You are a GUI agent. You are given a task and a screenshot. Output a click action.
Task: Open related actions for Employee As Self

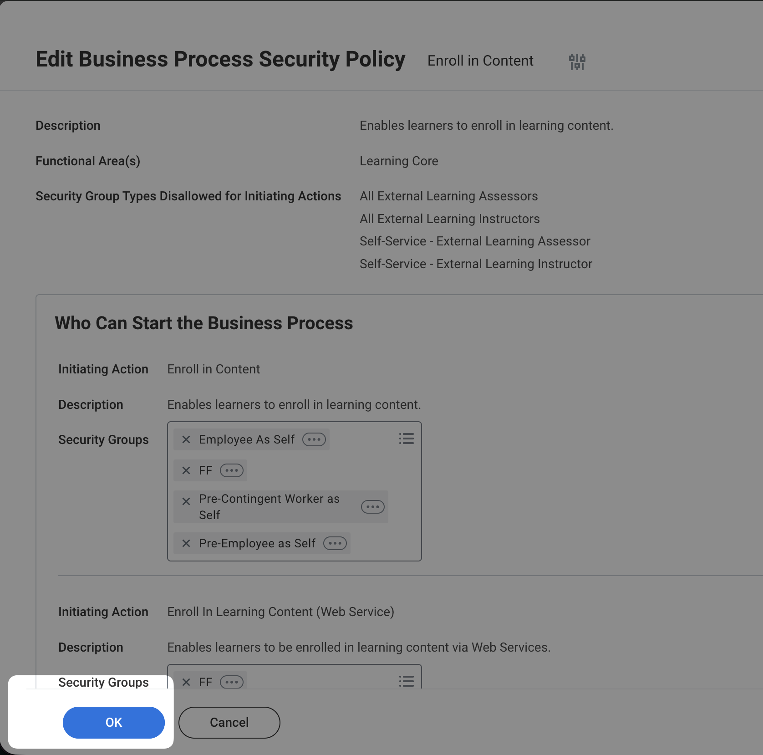[x=314, y=439]
